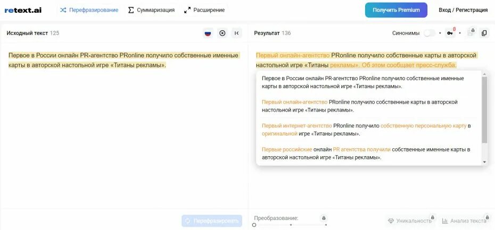Screen dimensions: 495x230
Task: Click the suggestions list scrollbar down arrow
Action: [x=484, y=162]
